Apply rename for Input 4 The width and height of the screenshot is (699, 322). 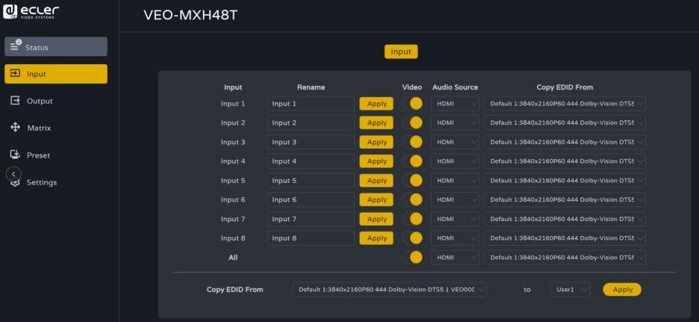pyautogui.click(x=376, y=161)
